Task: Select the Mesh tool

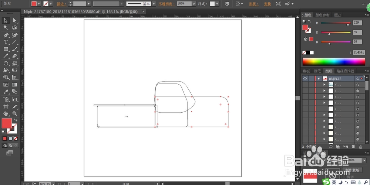Action: pyautogui.click(x=6, y=85)
